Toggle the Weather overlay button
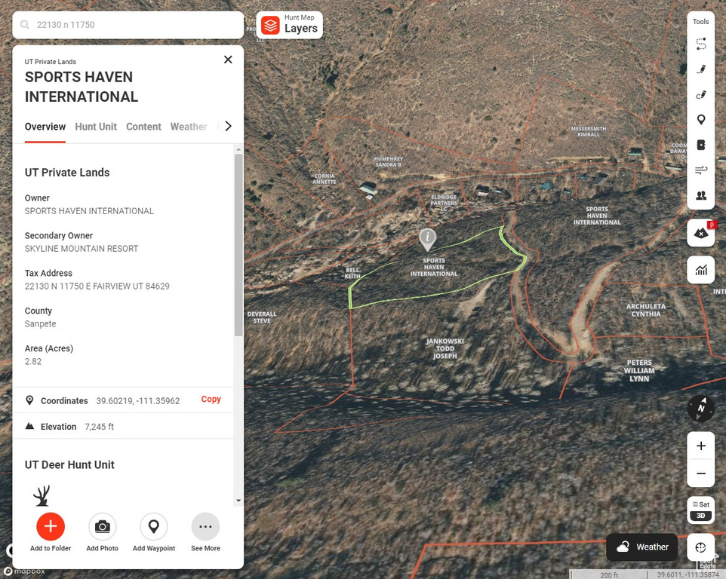Screen dimensions: 726x579 tap(642, 547)
